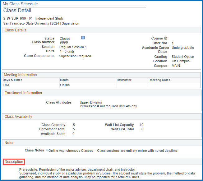Click 'San Francisco State University | 2024 | Supervision' text
This screenshot has width=203, height=181.
[41, 23]
